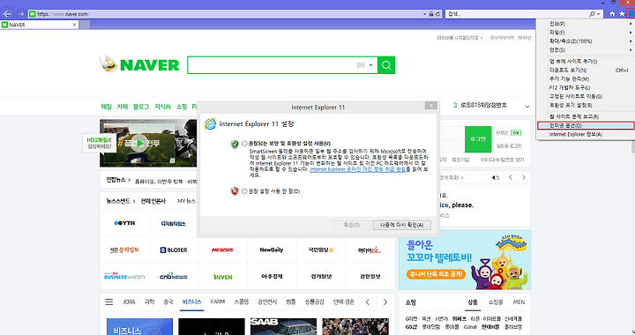Open the cnbNEWS logo
Viewport: 635px width, 335px height.
174,276
